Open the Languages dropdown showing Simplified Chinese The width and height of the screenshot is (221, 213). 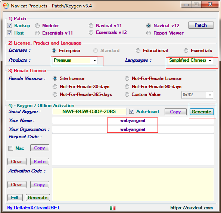(190, 60)
